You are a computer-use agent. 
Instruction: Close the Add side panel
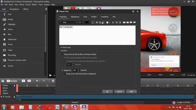pyautogui.click(x=46, y=9)
